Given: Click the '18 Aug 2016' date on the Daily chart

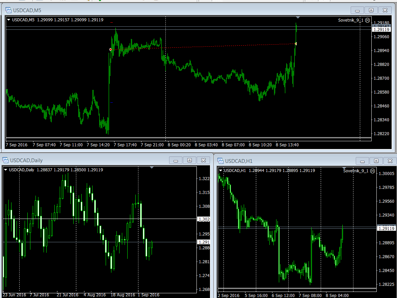Looking at the screenshot, I should click(123, 295).
